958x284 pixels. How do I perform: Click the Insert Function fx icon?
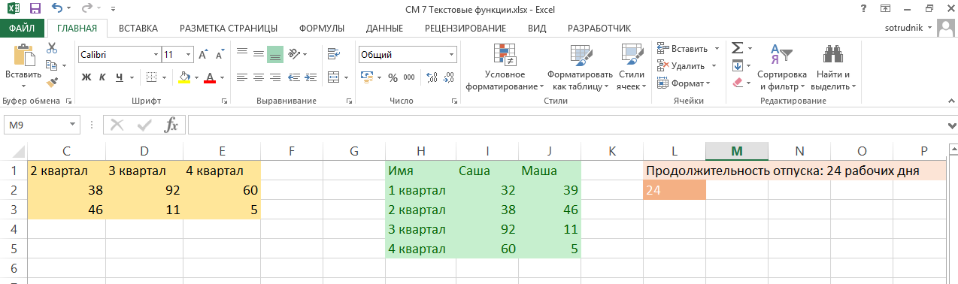(171, 125)
